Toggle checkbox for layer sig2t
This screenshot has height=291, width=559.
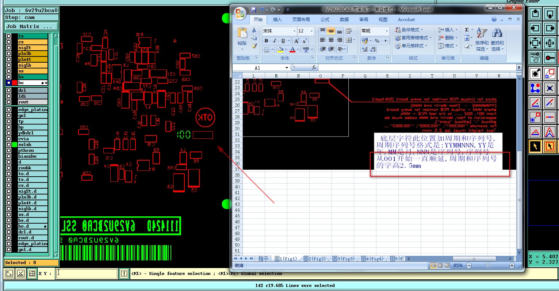(9, 48)
